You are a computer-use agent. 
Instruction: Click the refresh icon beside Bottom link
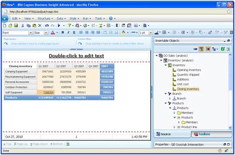coord(68,144)
